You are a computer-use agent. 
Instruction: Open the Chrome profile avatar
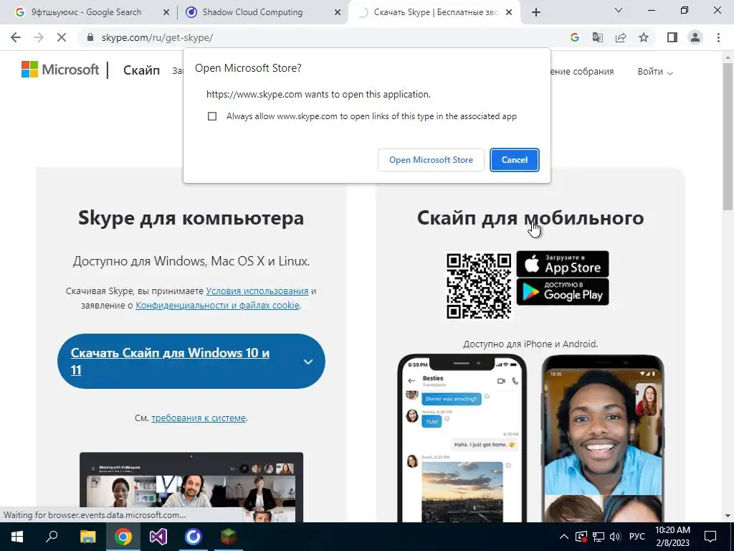coord(695,37)
